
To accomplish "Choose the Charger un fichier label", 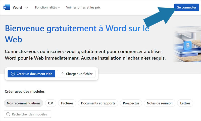I will pyautogui.click(x=79, y=74).
